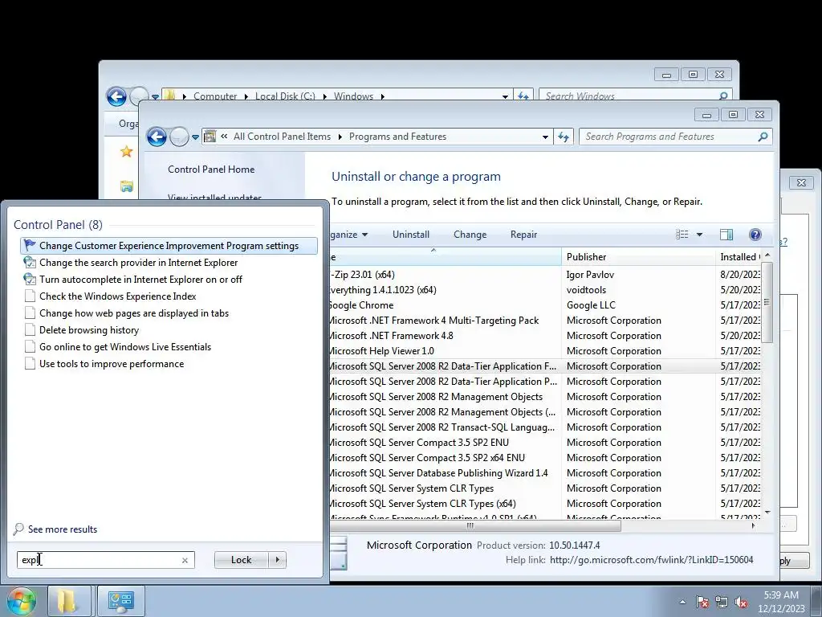Go back in the Windows explorer window
Image resolution: width=822 pixels, height=617 pixels.
click(116, 96)
